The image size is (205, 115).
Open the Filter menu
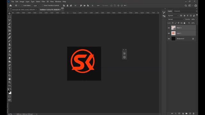click(x=43, y=2)
